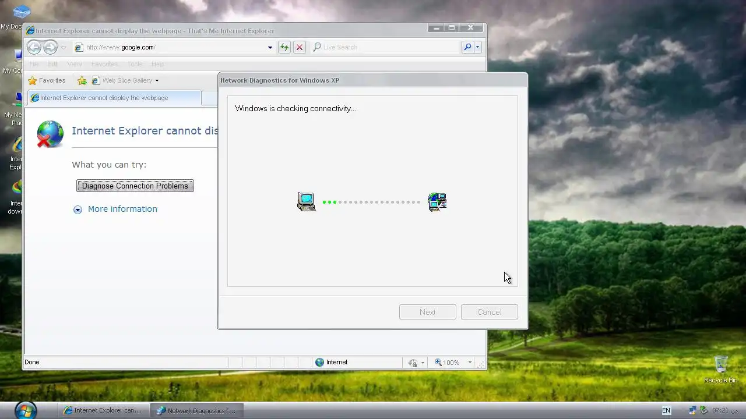Click the Network Diagnostics for Windows XP title bar
Viewport: 746px width, 419px height.
click(372, 80)
